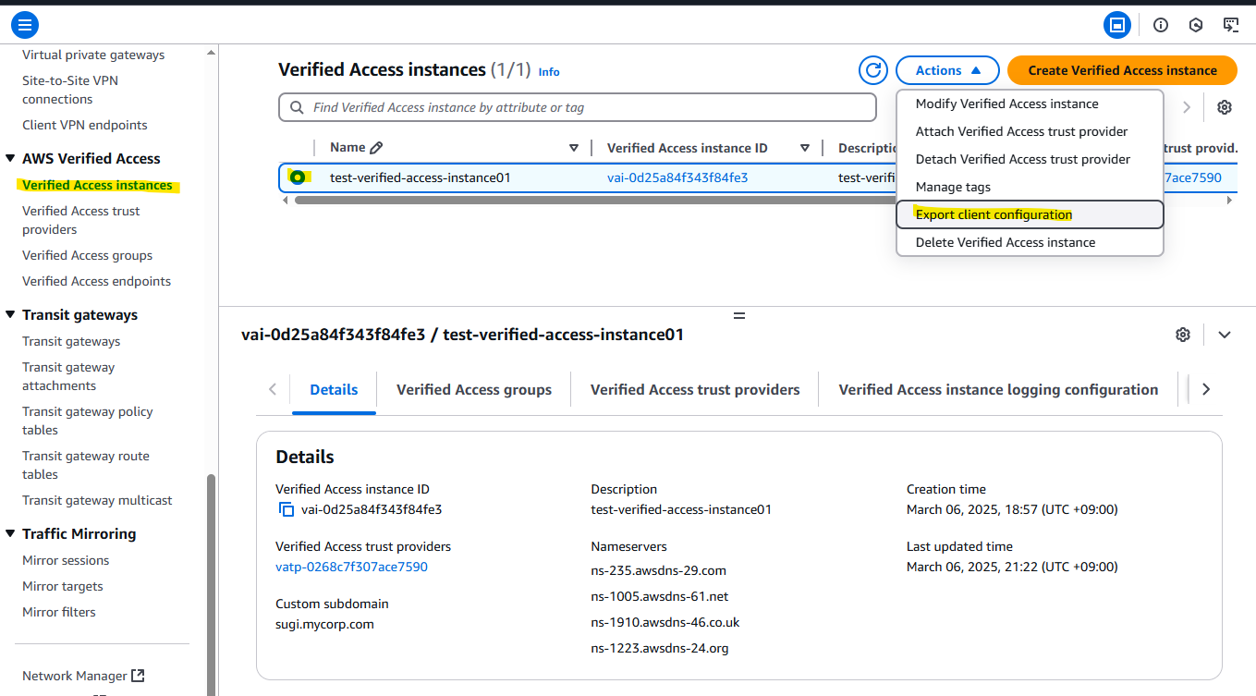Screen dimensions: 1256x696
Task: Open vai-0d25a84f343f84fe3 link in table
Action: 677,177
